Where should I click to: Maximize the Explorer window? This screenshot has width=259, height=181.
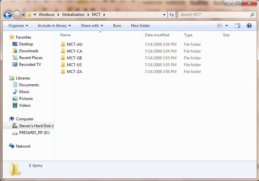coord(237,3)
